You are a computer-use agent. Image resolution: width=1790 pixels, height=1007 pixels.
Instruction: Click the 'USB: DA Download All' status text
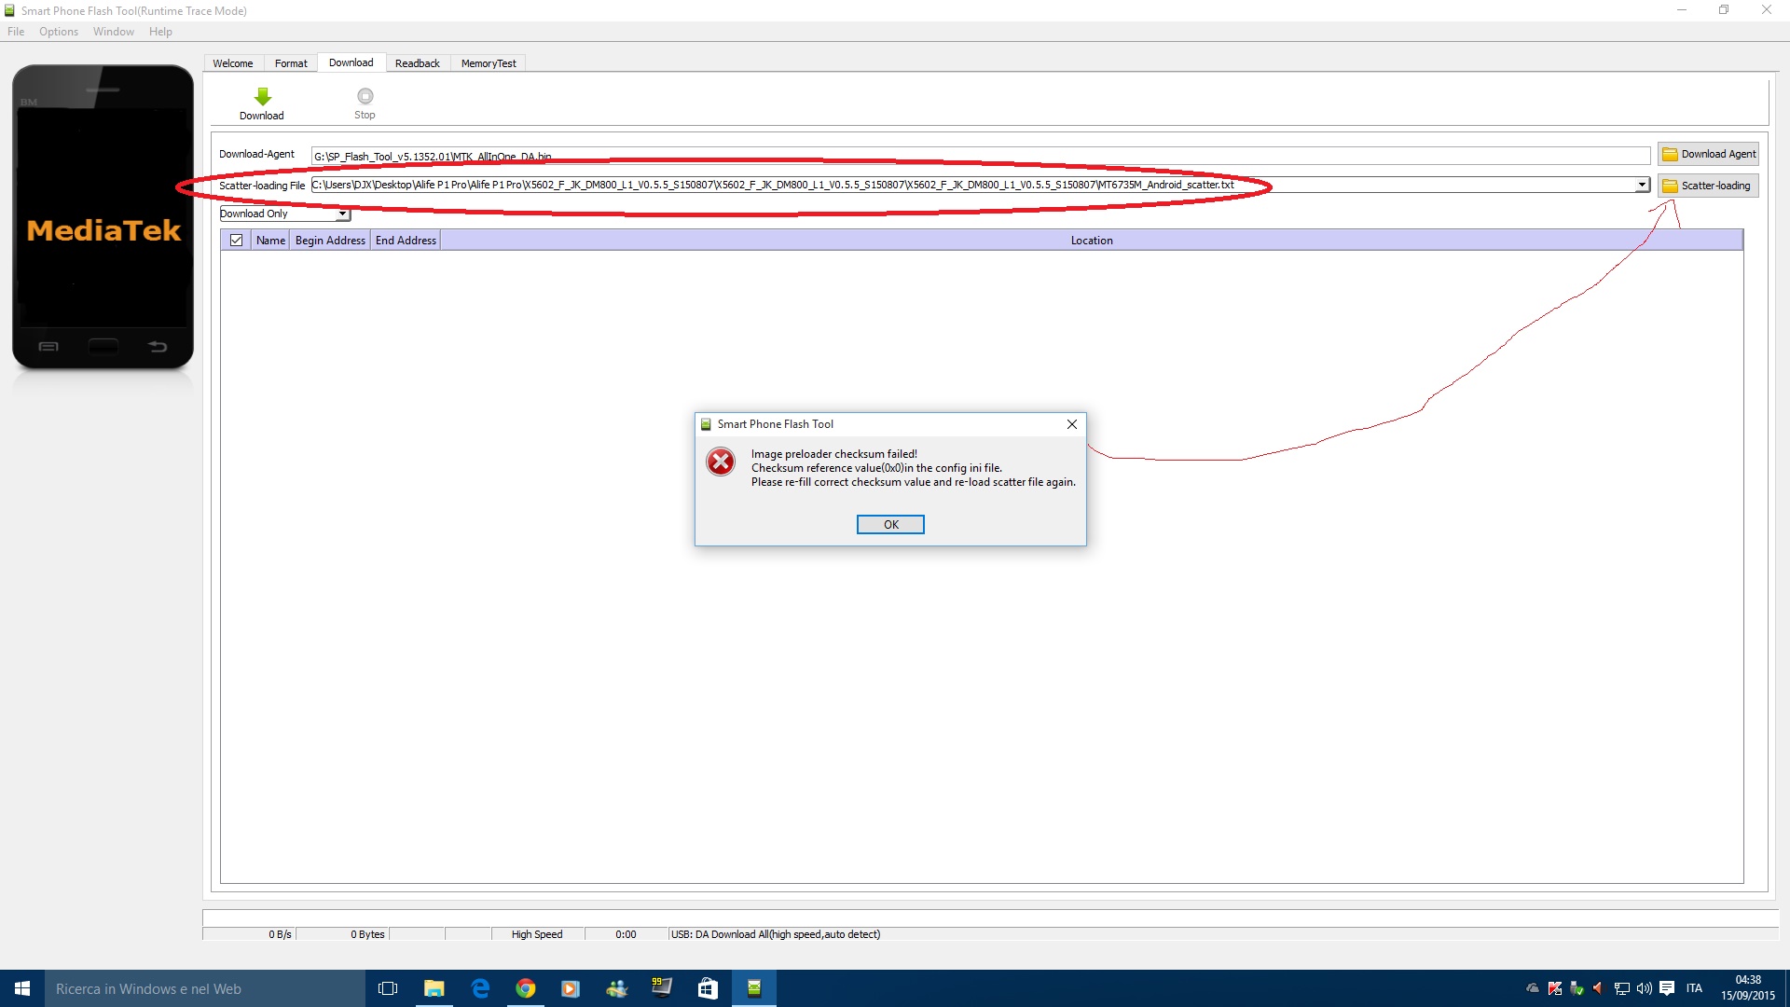pos(776,934)
